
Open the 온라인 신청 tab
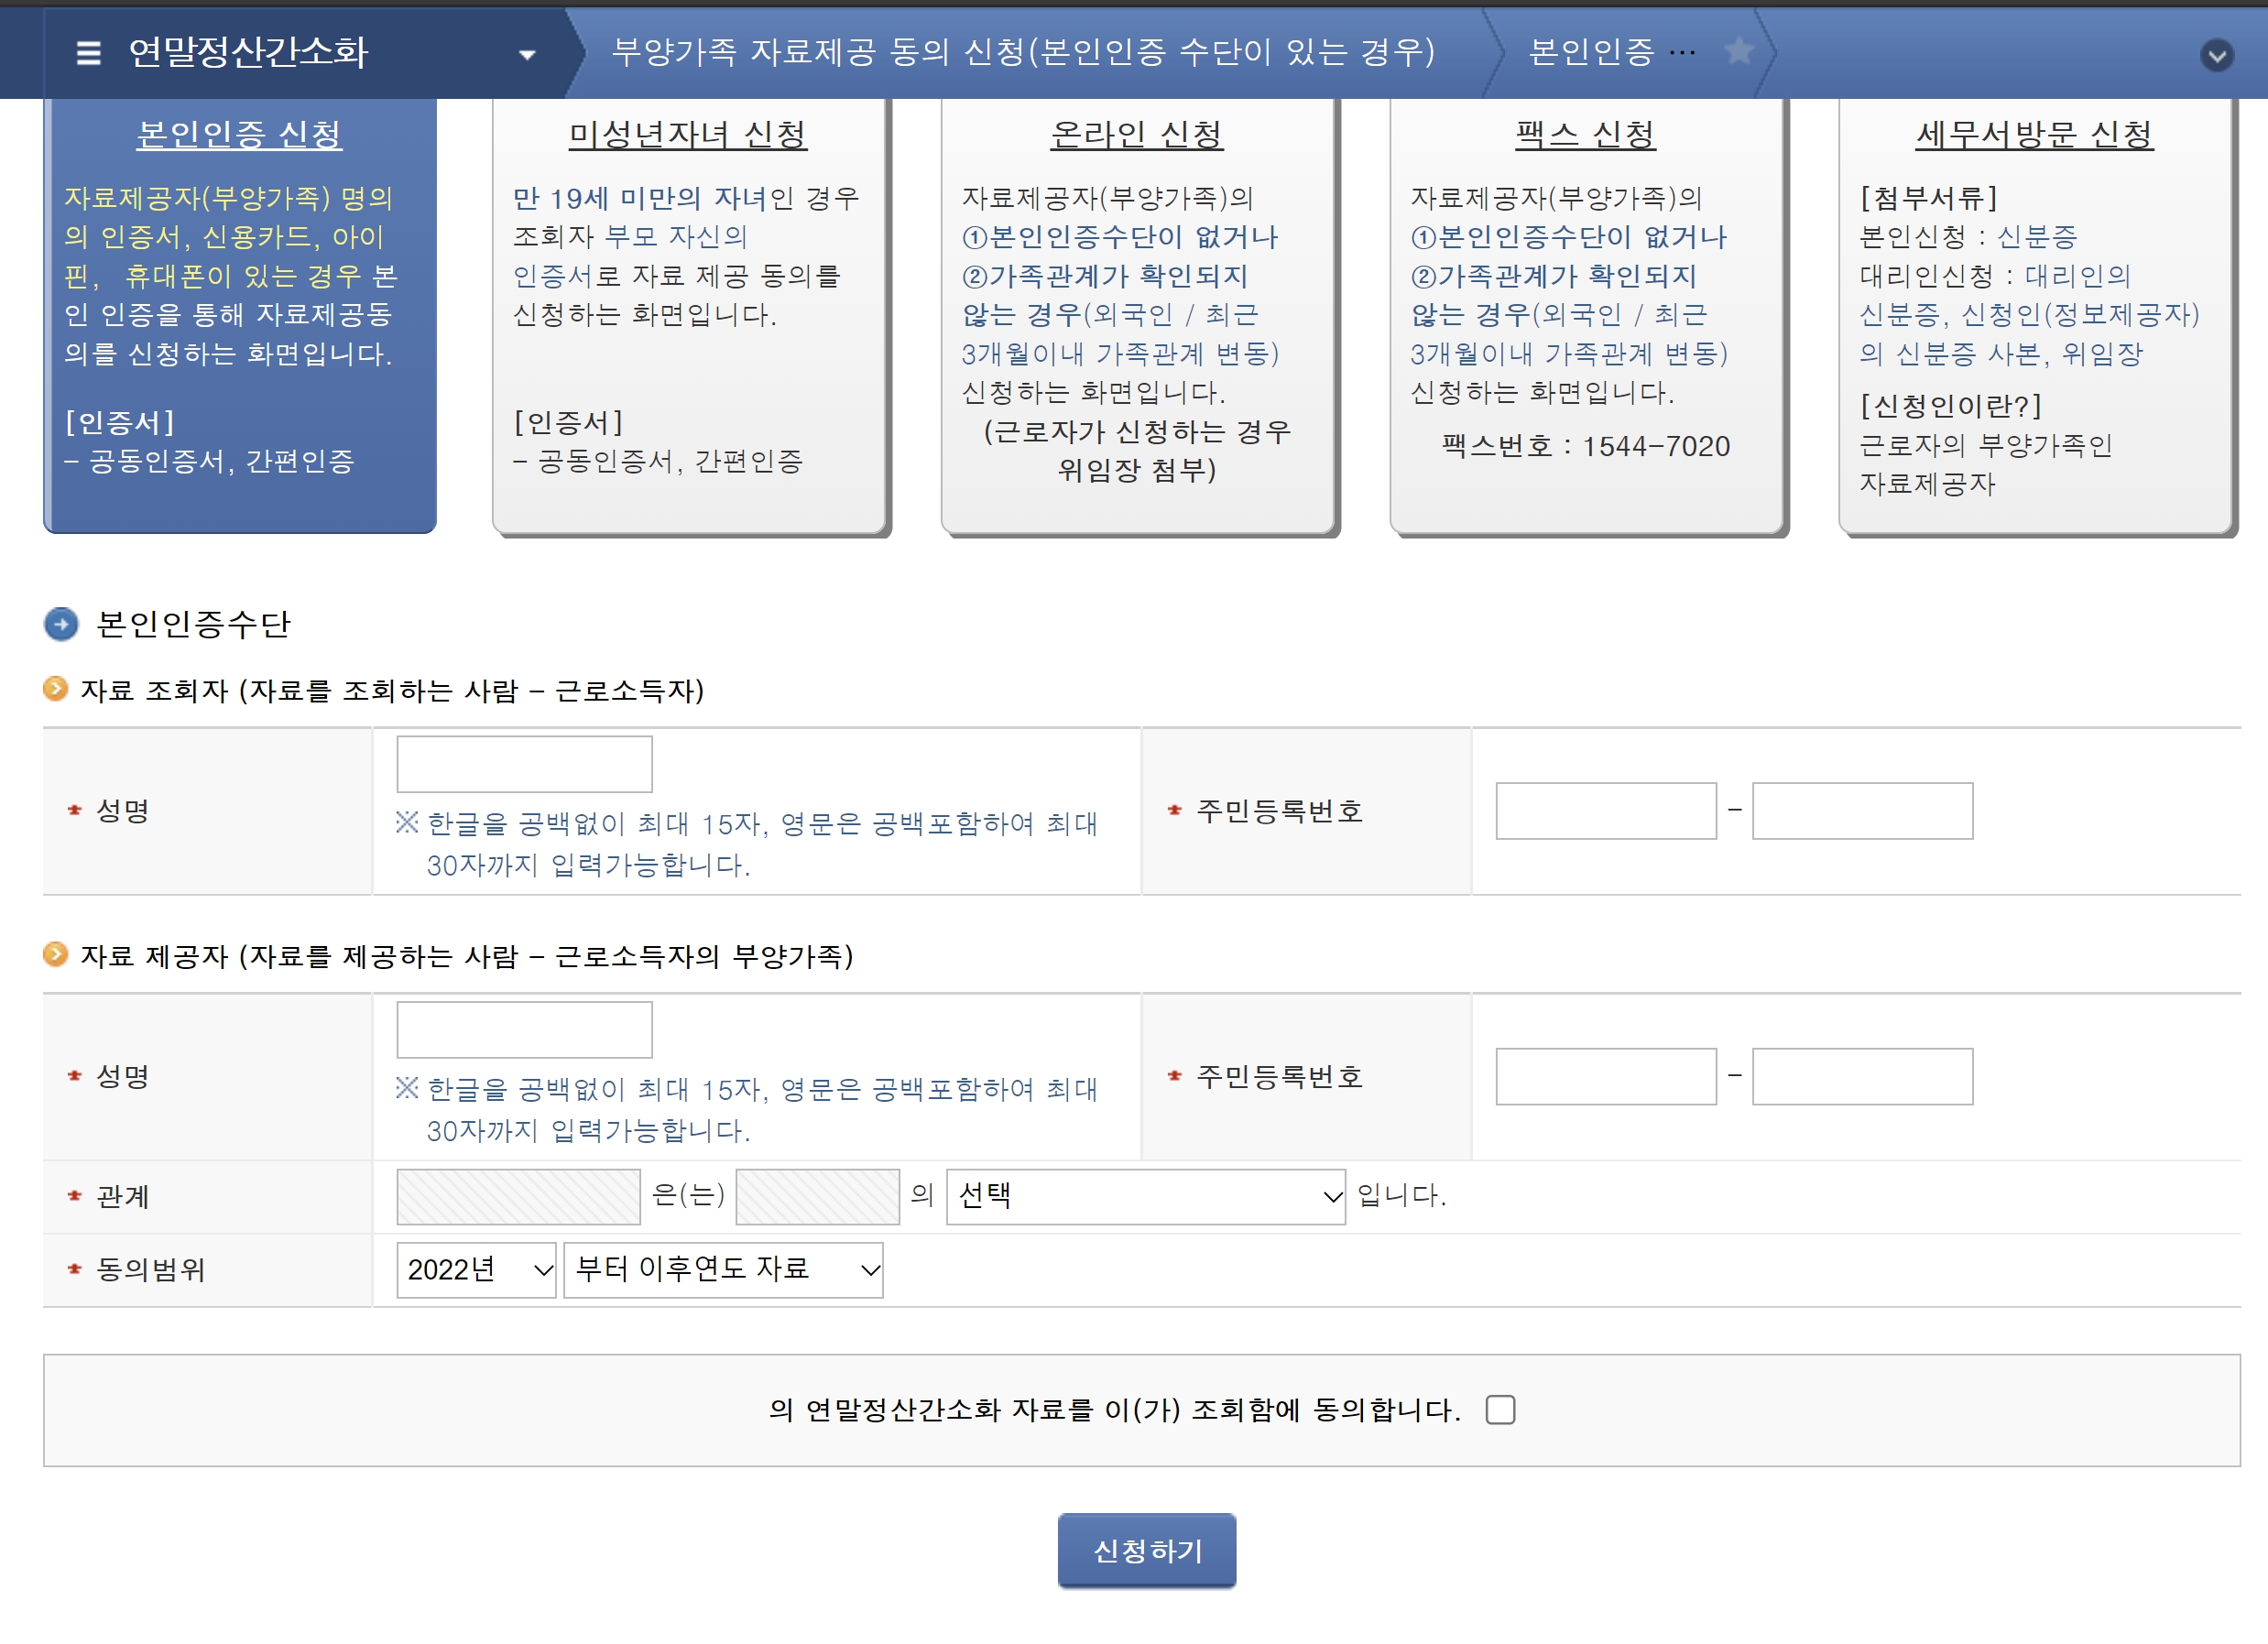point(1136,134)
